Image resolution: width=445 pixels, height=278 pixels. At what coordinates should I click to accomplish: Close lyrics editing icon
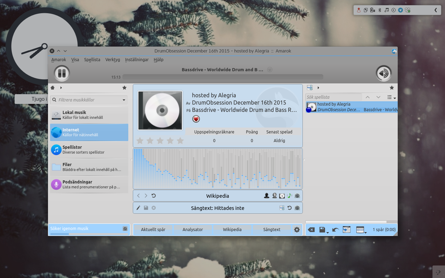pyautogui.click(x=154, y=208)
